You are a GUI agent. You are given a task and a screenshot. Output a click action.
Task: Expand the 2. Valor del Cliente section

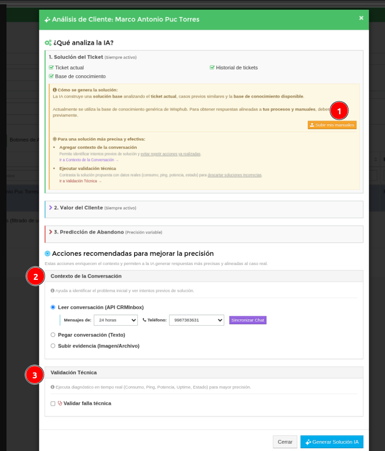coord(78,208)
